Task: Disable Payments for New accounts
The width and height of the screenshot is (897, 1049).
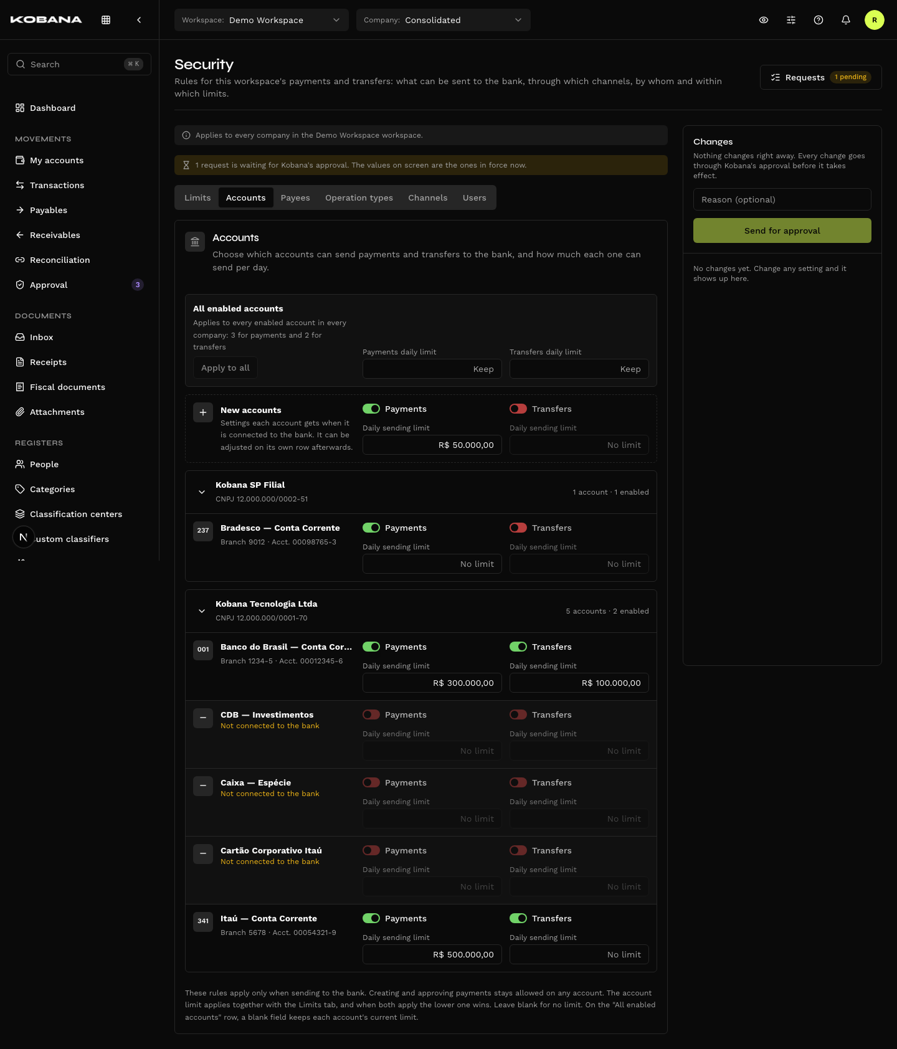Action: [371, 409]
